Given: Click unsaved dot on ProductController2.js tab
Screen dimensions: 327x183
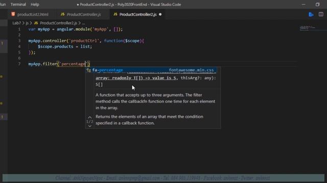Looking at the screenshot, I should [x=160, y=14].
